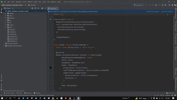Expand Scratches and Consoles node
Viewport: 177px width, 100px height.
(4, 46)
